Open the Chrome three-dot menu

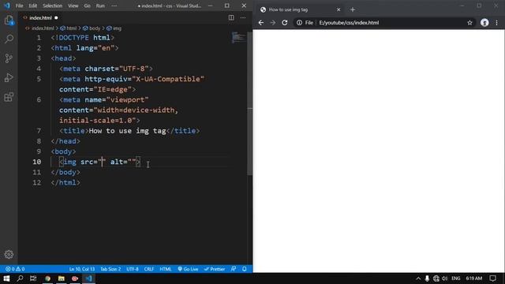tap(496, 23)
